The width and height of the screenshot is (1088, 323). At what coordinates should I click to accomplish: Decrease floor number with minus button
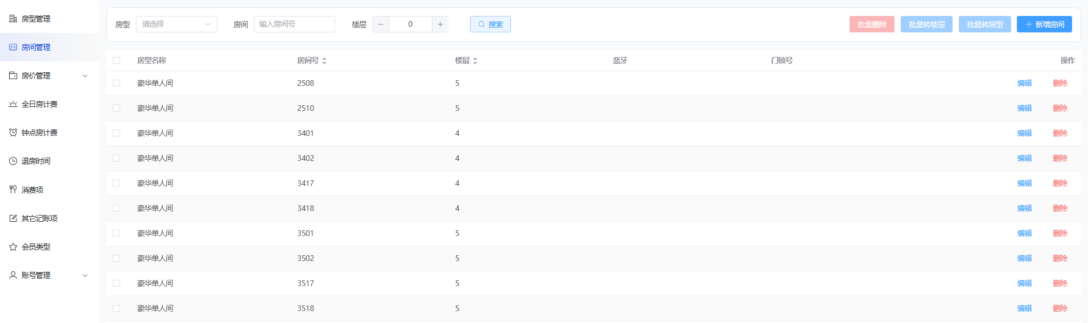381,24
